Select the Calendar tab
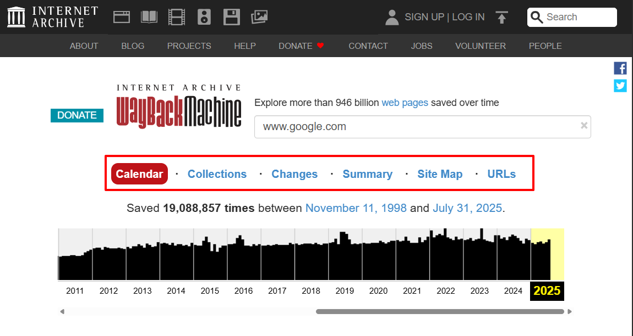633x336 pixels. 139,173
